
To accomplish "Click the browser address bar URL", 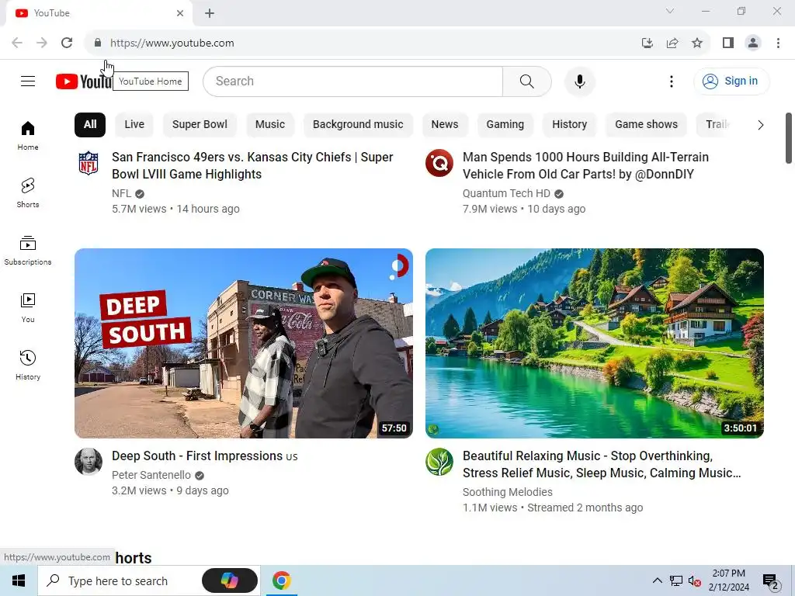I will [x=172, y=43].
